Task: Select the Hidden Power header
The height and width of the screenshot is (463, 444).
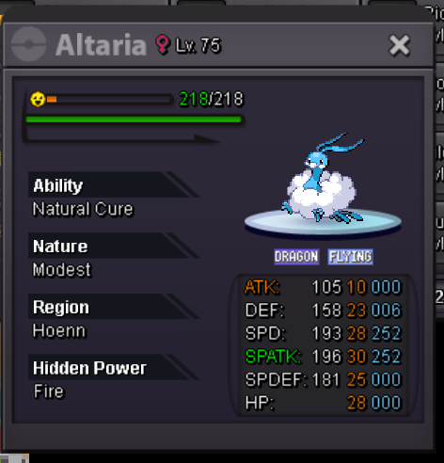Action: point(114,368)
